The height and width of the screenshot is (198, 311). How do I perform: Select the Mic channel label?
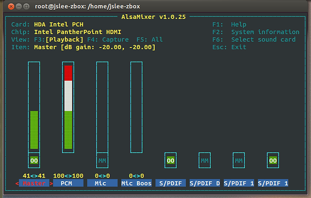tap(102, 183)
